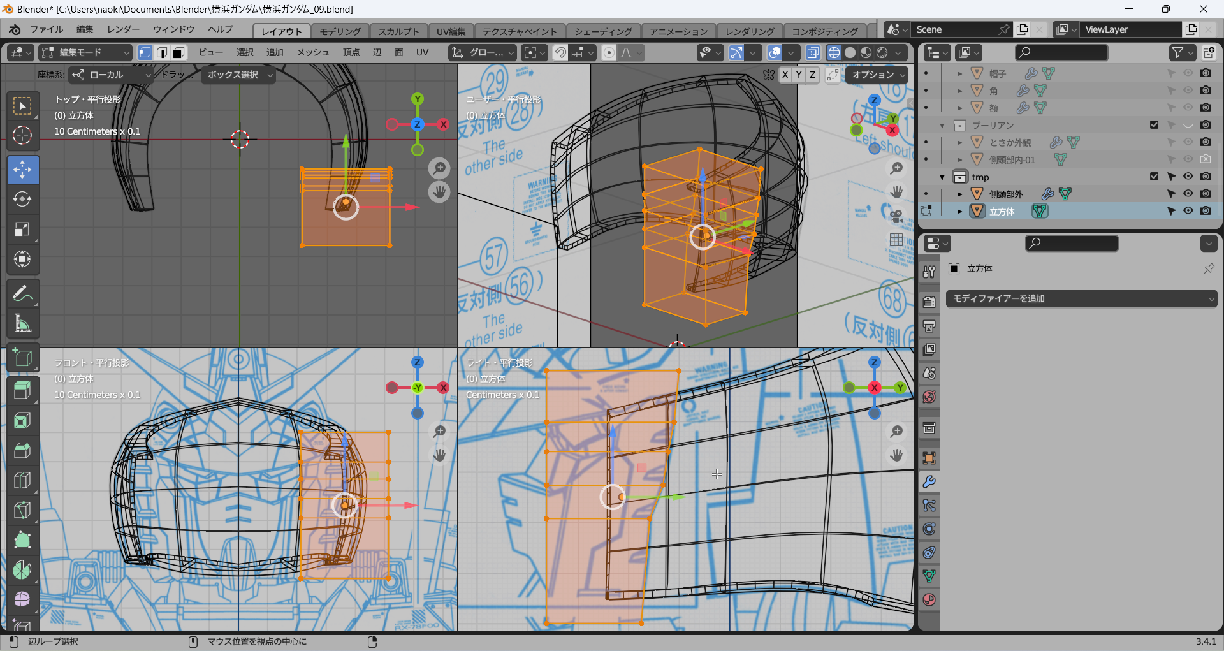The width and height of the screenshot is (1224, 651).
Task: Pick the Measure tool
Action: tap(22, 324)
